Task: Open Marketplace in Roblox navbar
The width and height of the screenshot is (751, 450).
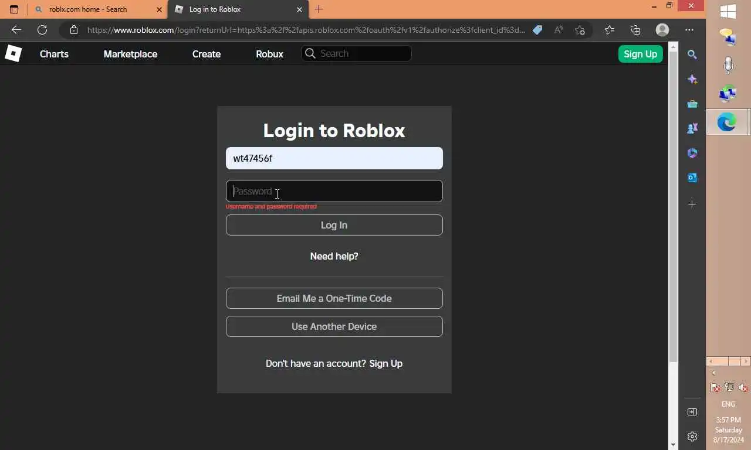Action: tap(130, 54)
